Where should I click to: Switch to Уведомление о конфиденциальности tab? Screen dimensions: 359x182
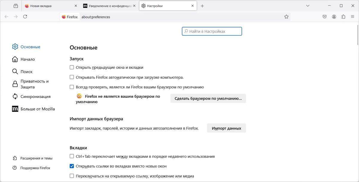coord(110,6)
